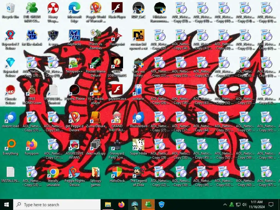Open the AOL shield taskbar icon
Image resolution: width=280 pixels, height=210 pixels.
click(161, 205)
